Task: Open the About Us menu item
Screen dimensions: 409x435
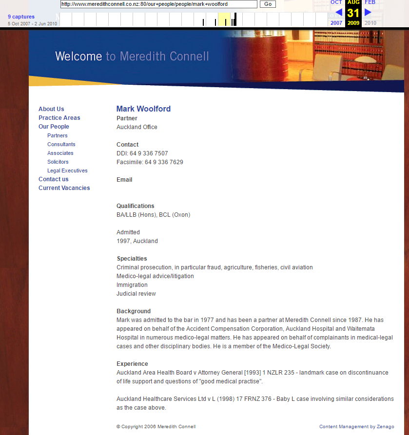Action: point(51,109)
